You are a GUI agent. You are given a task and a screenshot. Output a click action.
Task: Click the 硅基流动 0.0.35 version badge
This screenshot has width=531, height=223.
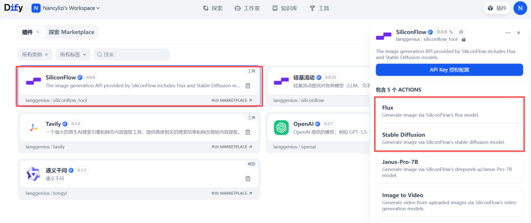pos(331,77)
